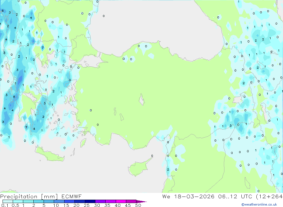
Task: Click the 40–45 mm magenta legend swatch
Action: coord(121,201)
